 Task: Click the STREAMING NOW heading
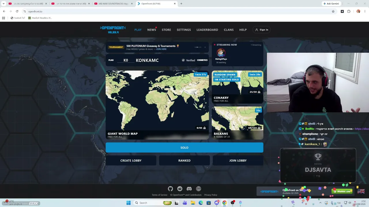tap(227, 45)
